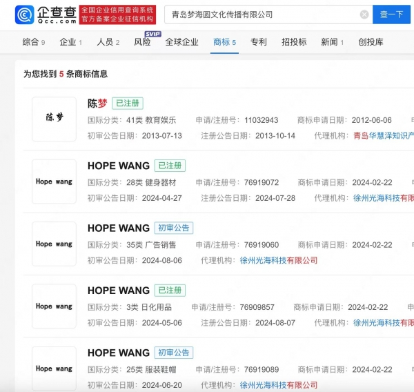The image size is (414, 392).
Task: Open agency link 徐州光海科技有限公司 in 35类 entry
Action: (279, 260)
